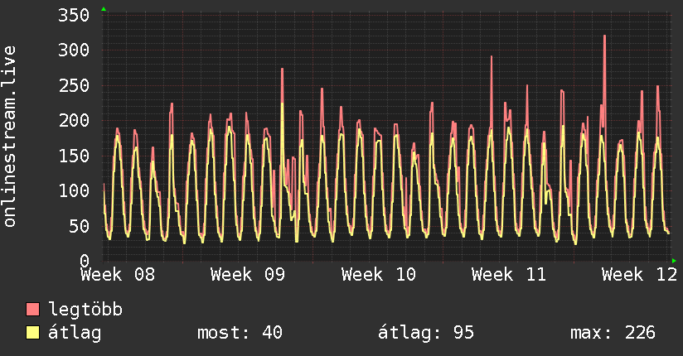Click the Week 08 axis label
This screenshot has width=683, height=356.
point(118,275)
